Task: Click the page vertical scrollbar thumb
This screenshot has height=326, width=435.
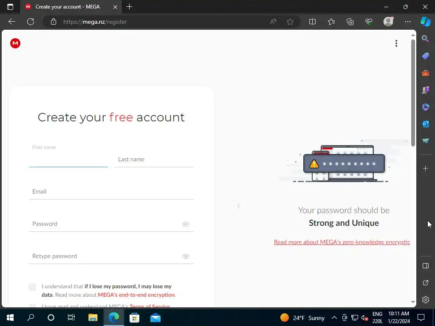Action: [x=413, y=93]
